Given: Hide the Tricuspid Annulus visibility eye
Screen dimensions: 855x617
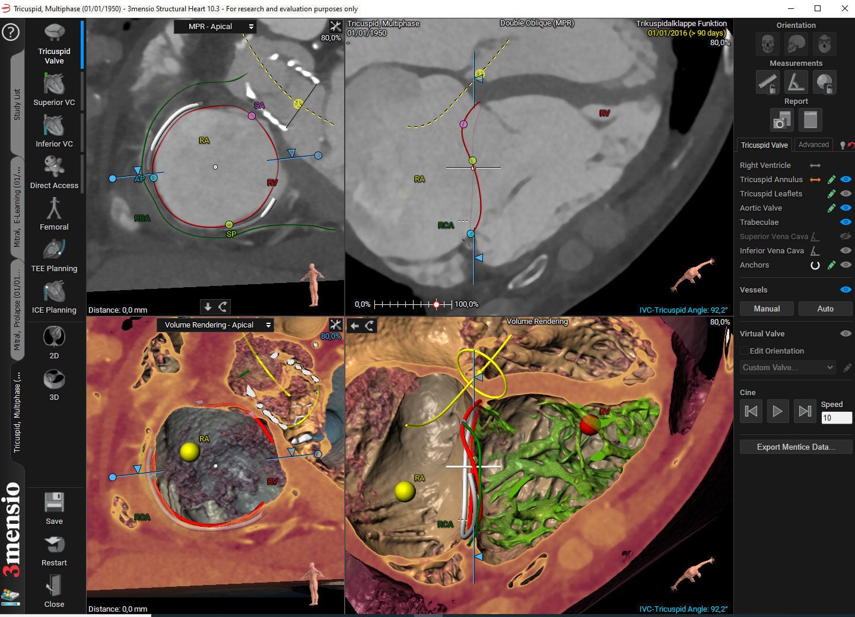Looking at the screenshot, I should click(x=845, y=179).
